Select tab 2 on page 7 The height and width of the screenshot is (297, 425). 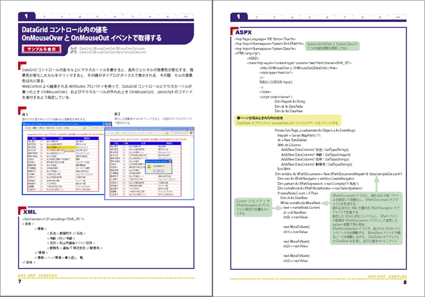coord(44,16)
